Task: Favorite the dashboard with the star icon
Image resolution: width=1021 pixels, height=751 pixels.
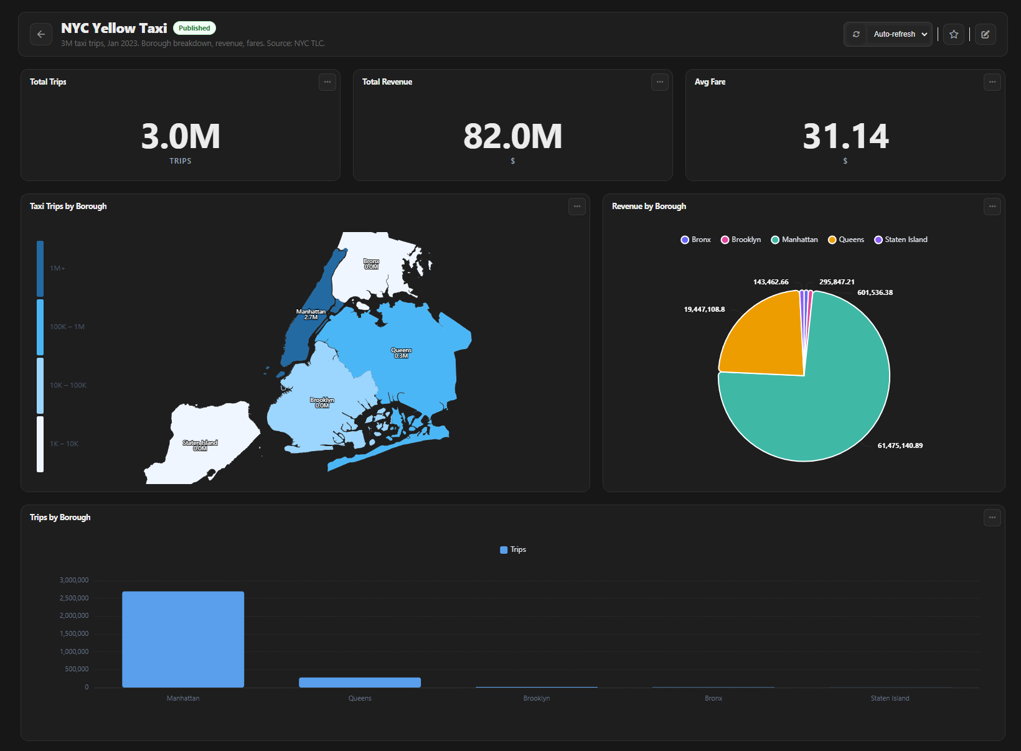Action: point(954,34)
